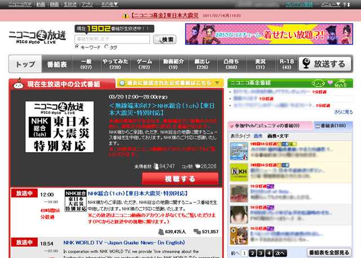Click the TV mascot icon beside 現在生放送中の公式番組
361x258 pixels.
pos(19,83)
